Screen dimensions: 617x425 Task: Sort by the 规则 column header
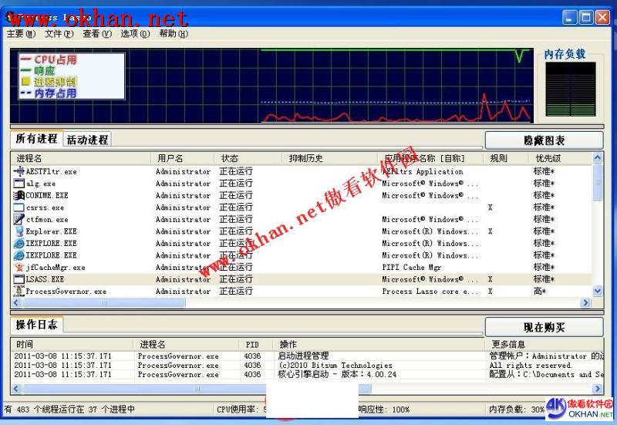(x=505, y=158)
